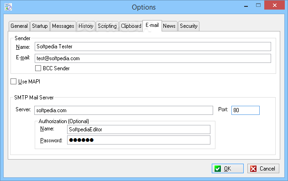This screenshot has height=181, width=288.
Task: Select the History tab
Action: (x=86, y=26)
